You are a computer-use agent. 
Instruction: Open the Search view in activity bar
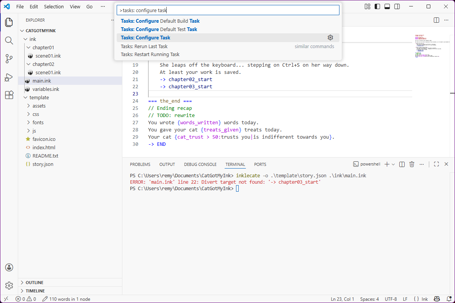9,41
